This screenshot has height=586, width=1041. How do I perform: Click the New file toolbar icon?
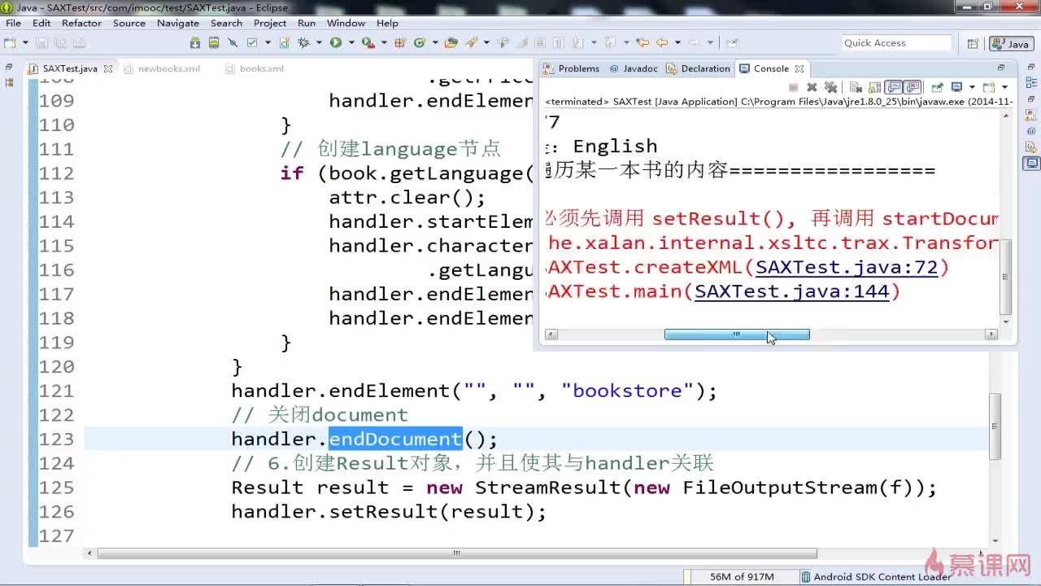9,43
